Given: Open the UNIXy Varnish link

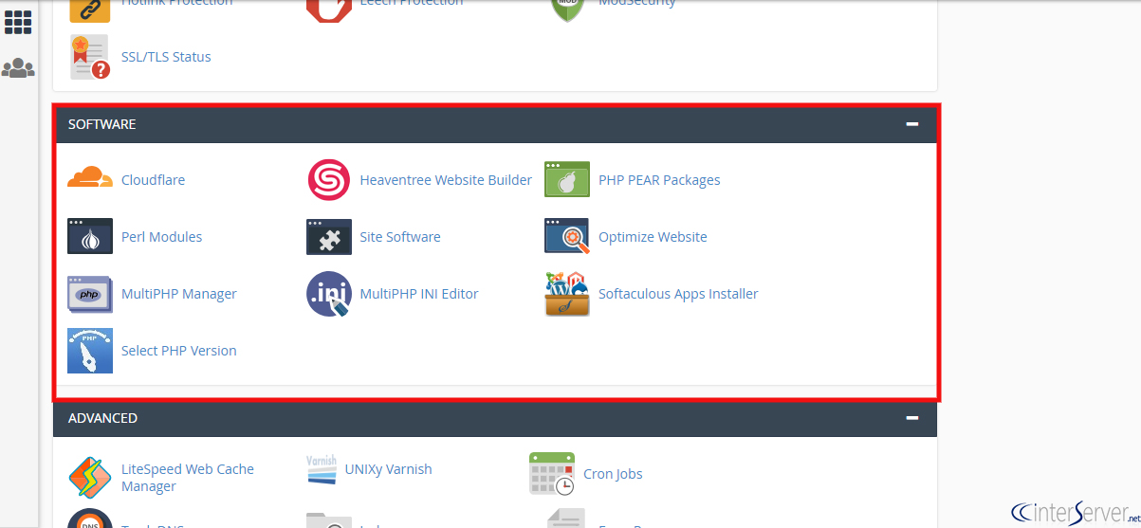Looking at the screenshot, I should click(x=388, y=469).
